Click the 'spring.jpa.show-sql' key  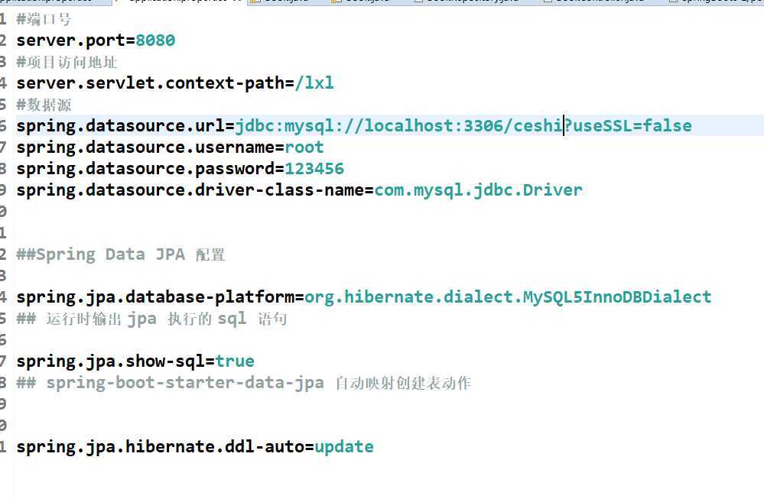coord(110,361)
